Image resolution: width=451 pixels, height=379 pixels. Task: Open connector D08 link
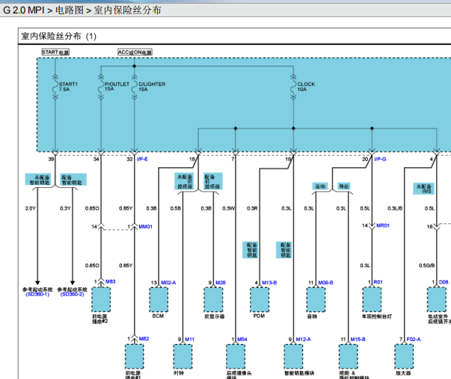444,282
